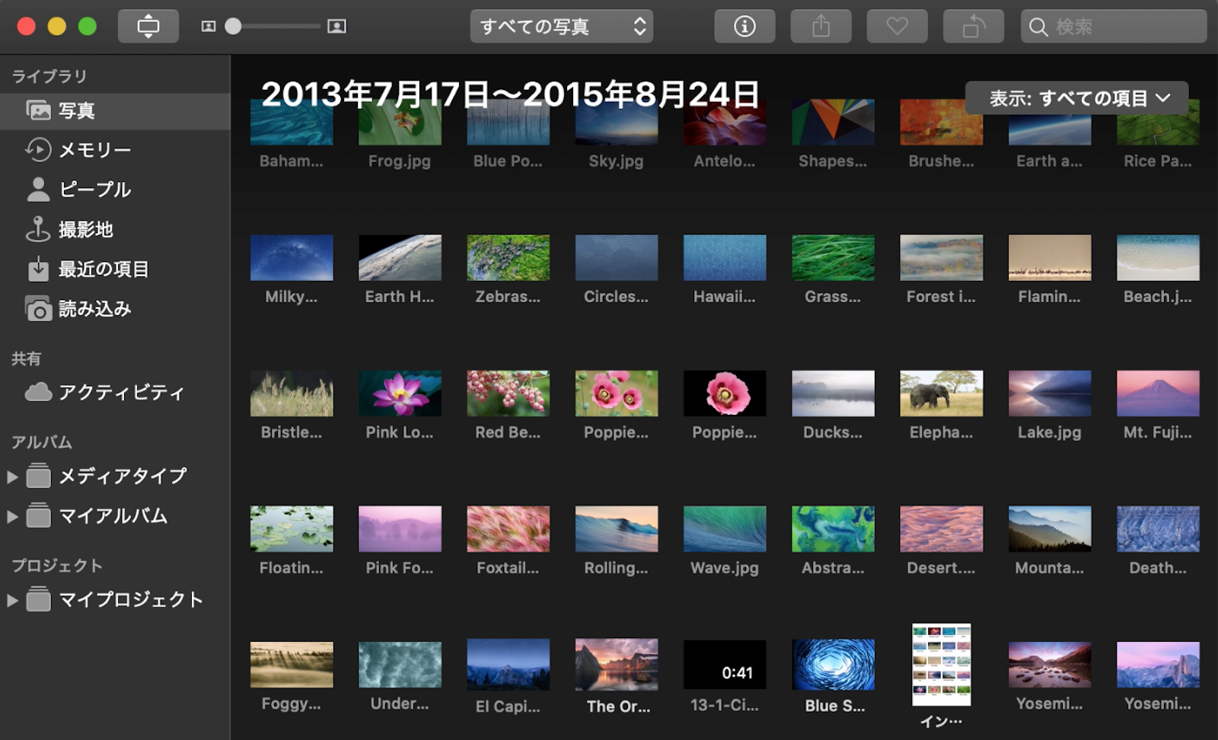
Task: Select the Lake.jpg thumbnail
Action: coord(1050,393)
